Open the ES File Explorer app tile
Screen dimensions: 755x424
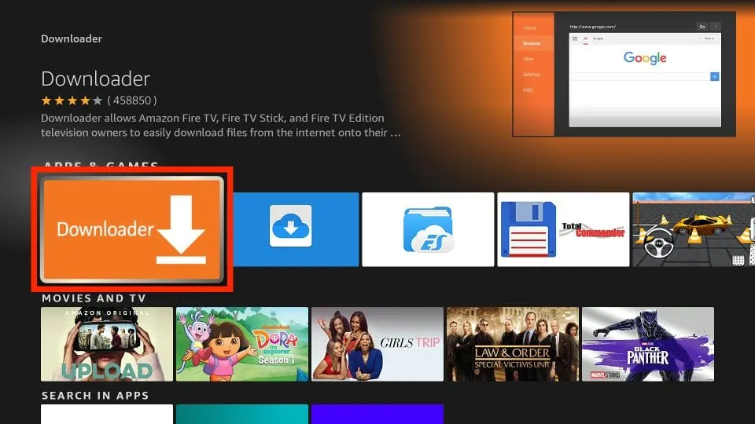click(x=428, y=229)
